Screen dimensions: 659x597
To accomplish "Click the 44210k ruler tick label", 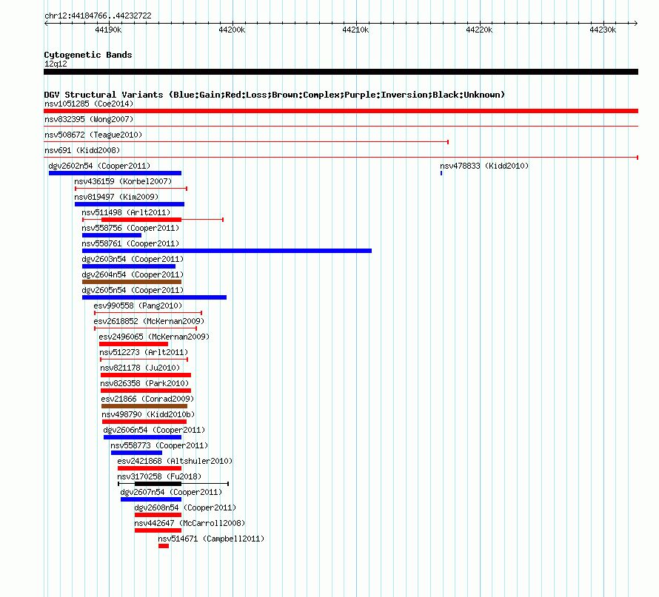I will pyautogui.click(x=355, y=30).
